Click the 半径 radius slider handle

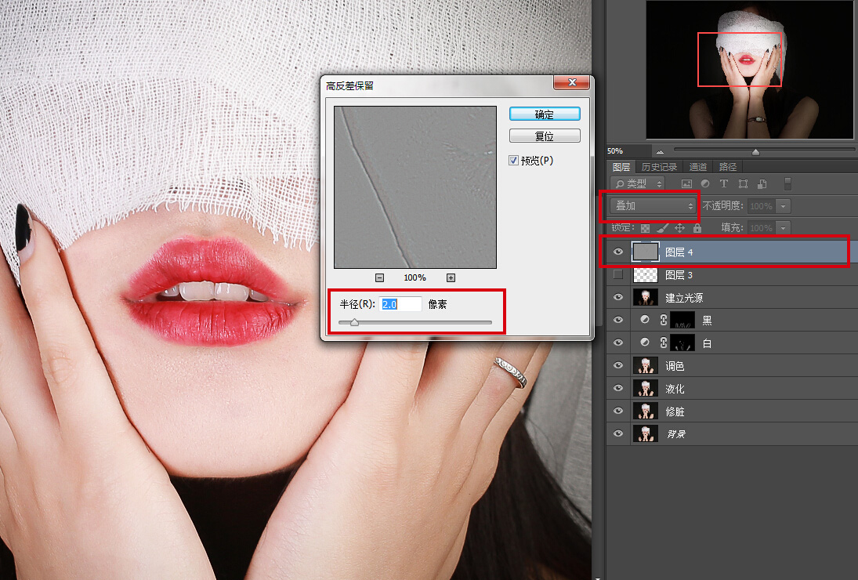pyautogui.click(x=355, y=322)
